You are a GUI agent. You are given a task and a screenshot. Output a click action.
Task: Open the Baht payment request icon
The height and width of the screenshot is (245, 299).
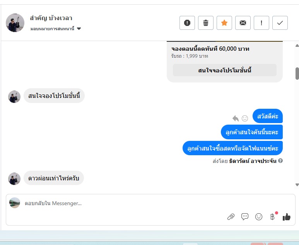[x=273, y=217]
